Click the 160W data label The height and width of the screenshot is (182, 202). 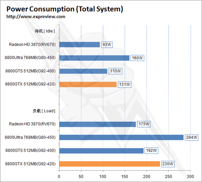click(137, 58)
